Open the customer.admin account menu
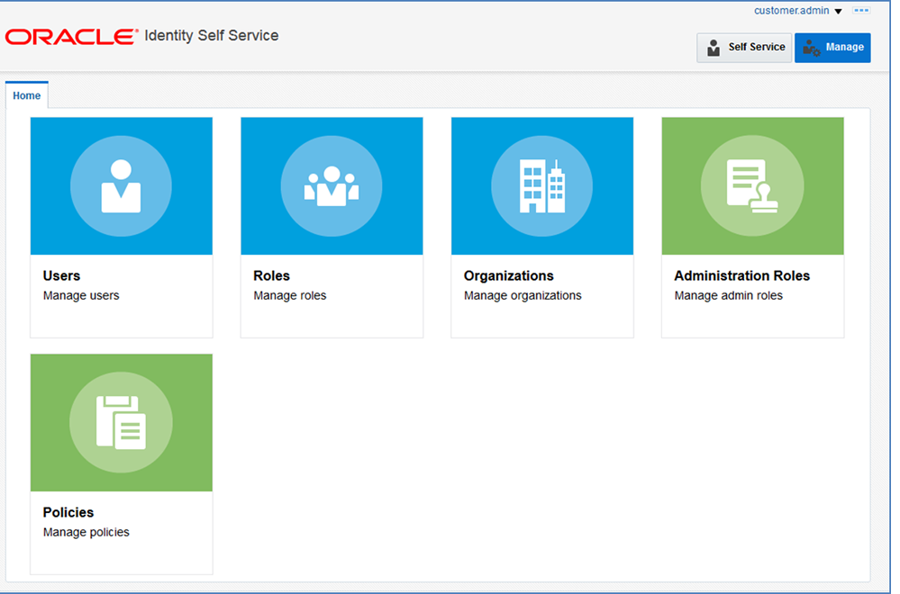The image size is (900, 594). click(x=792, y=10)
